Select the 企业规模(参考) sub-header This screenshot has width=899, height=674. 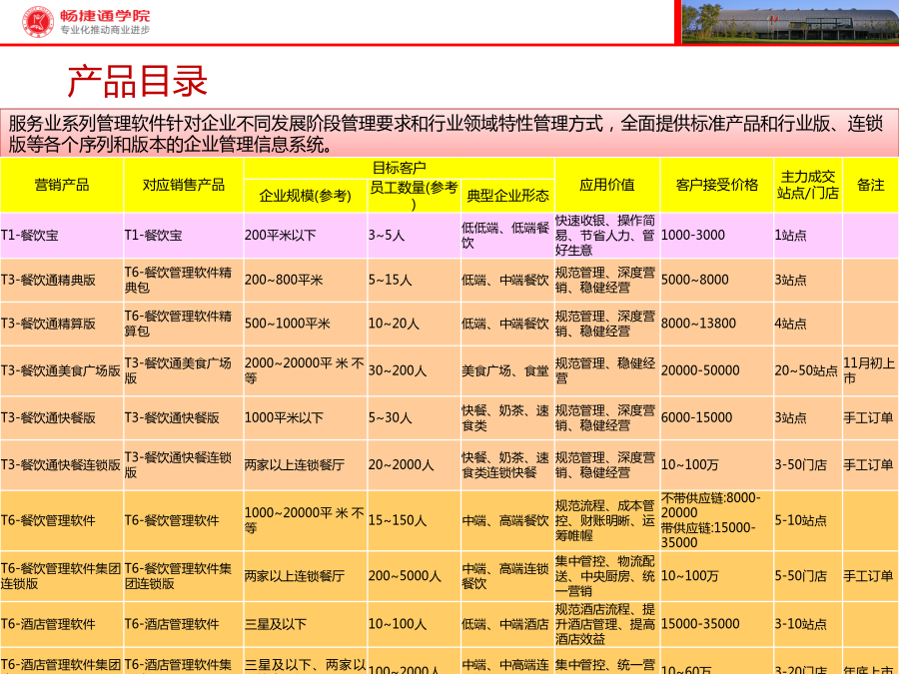coord(305,196)
